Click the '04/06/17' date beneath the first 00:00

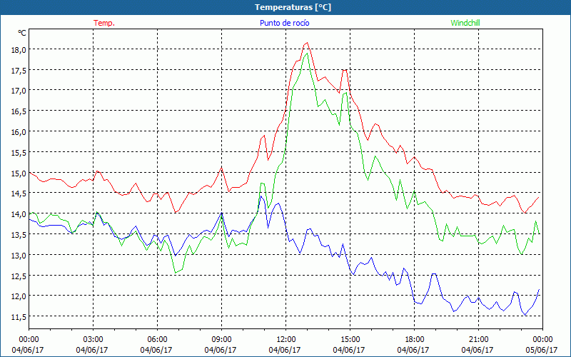coord(28,350)
